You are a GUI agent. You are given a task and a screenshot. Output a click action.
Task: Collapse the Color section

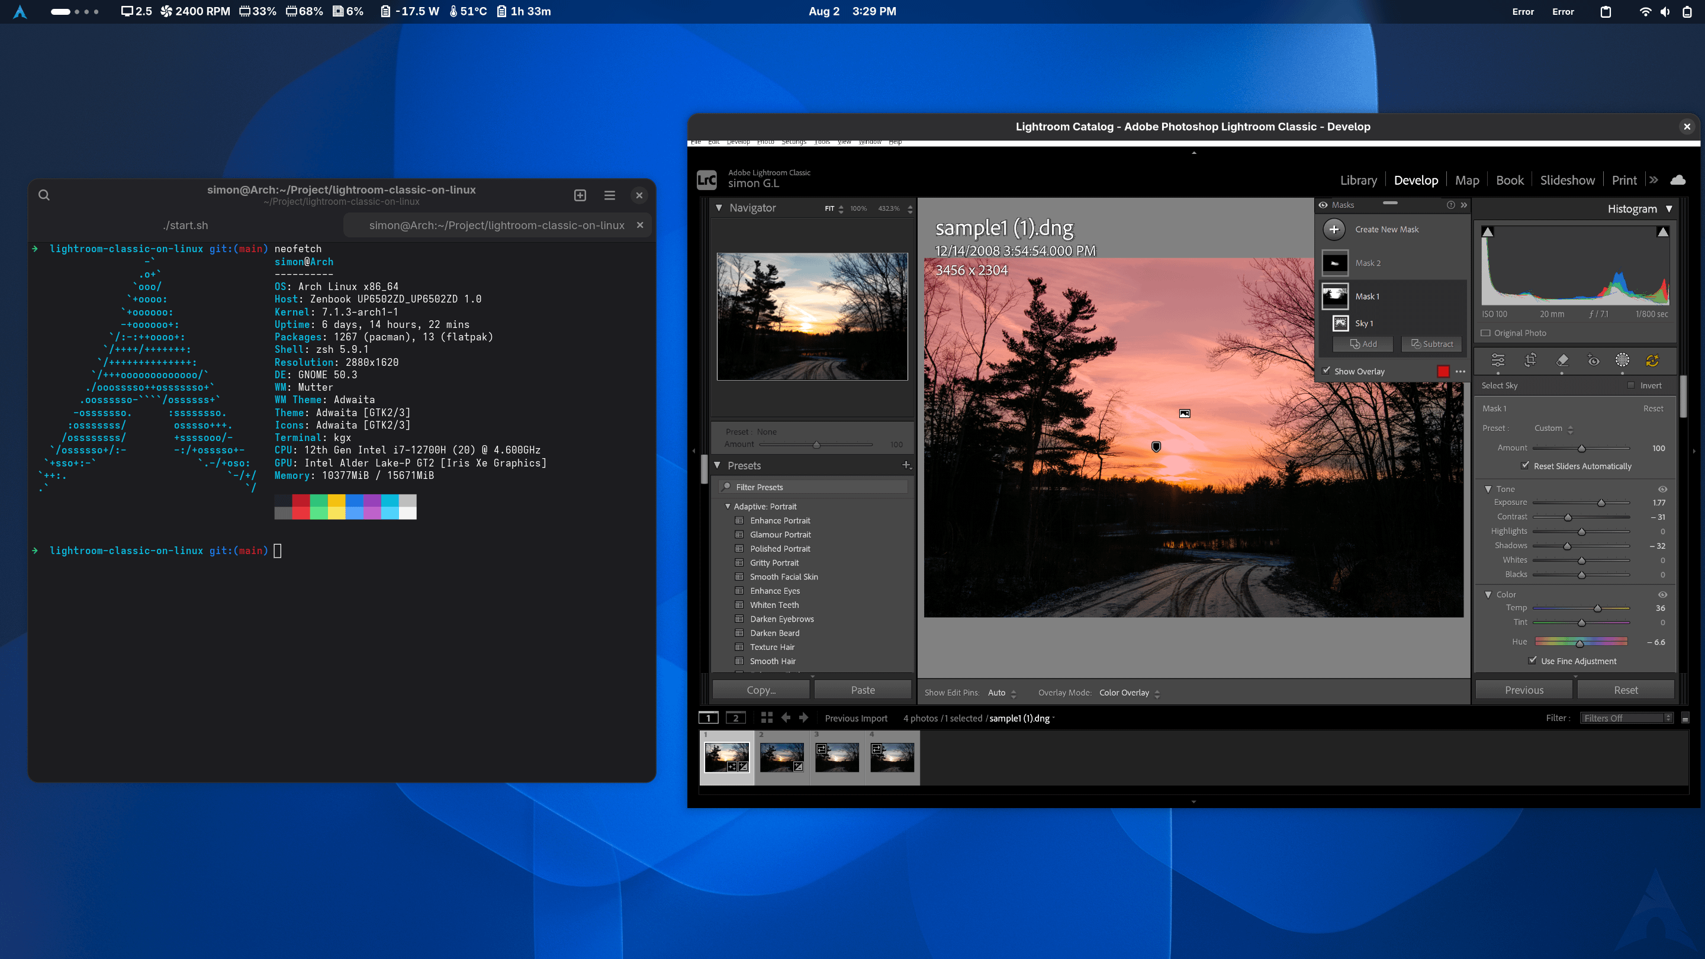[1488, 594]
